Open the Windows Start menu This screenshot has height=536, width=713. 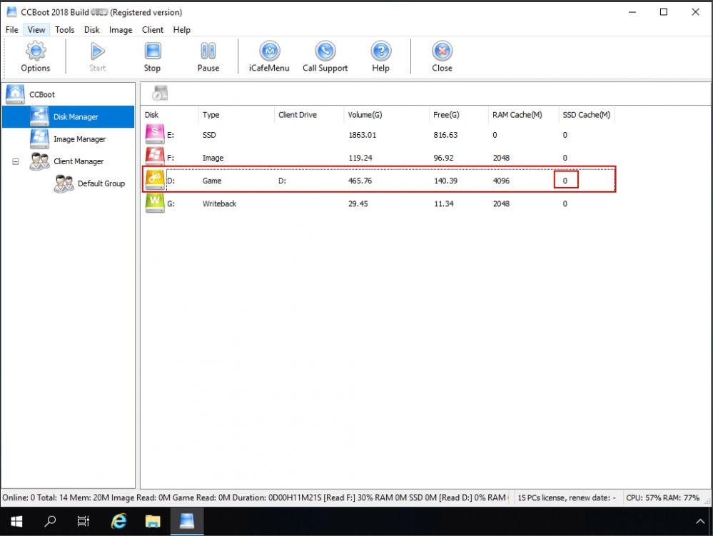16,522
